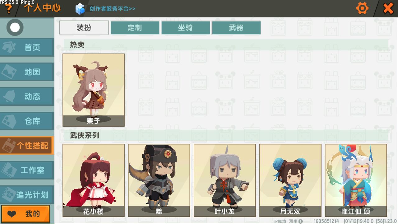Screen dimensions: 398x224
Task: Open 动态 notifications bell in sidebar
Action: pyautogui.click(x=27, y=96)
